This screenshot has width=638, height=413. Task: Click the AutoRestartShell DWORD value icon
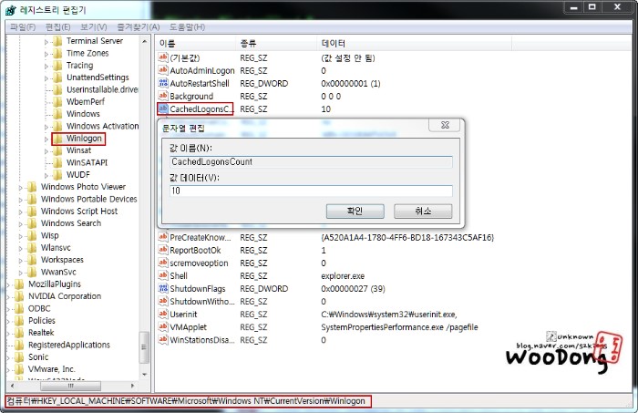click(163, 83)
